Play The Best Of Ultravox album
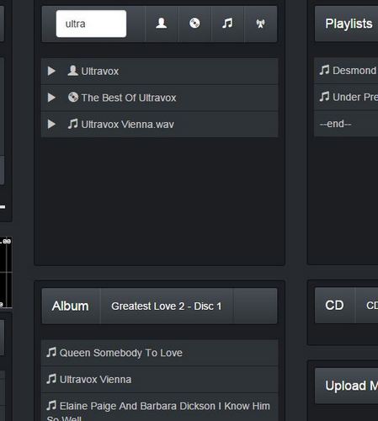 pyautogui.click(x=51, y=98)
